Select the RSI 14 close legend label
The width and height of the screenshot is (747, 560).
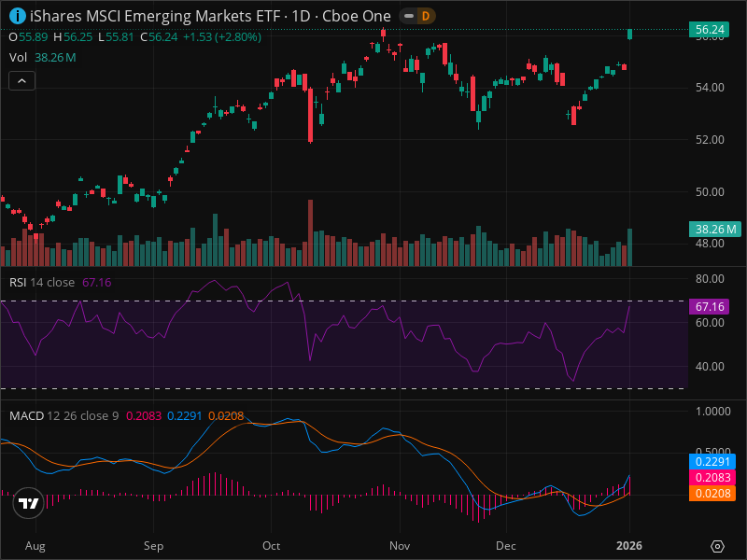click(x=42, y=283)
